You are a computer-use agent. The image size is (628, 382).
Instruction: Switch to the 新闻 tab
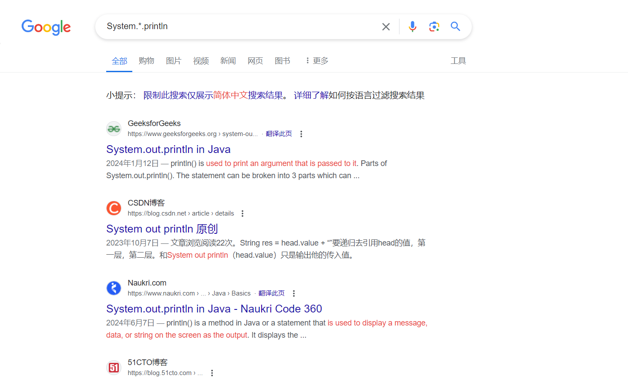click(x=228, y=61)
